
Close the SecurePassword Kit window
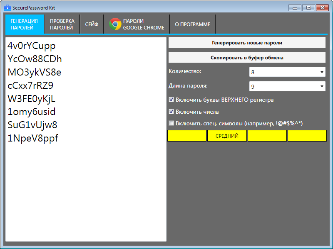pyautogui.click(x=322, y=8)
